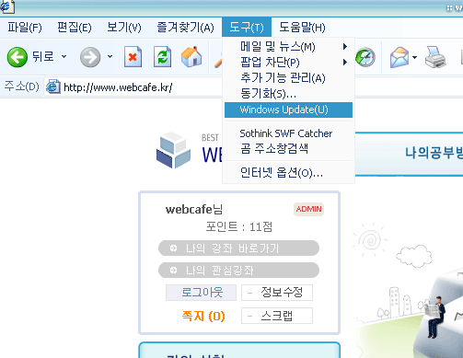
Task: Click the green Back arrow icon
Action: point(17,57)
